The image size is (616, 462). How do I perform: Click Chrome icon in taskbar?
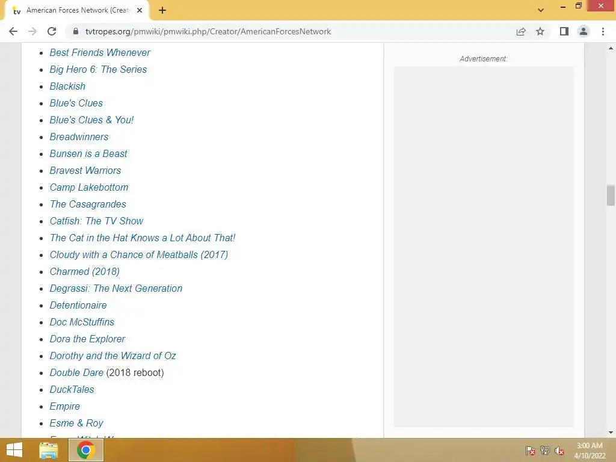pyautogui.click(x=86, y=450)
